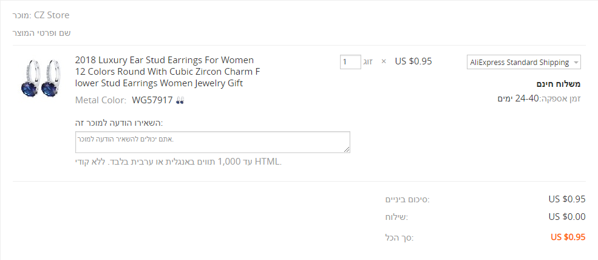
Task: Click the Metal Color value WG57917
Action: click(152, 100)
